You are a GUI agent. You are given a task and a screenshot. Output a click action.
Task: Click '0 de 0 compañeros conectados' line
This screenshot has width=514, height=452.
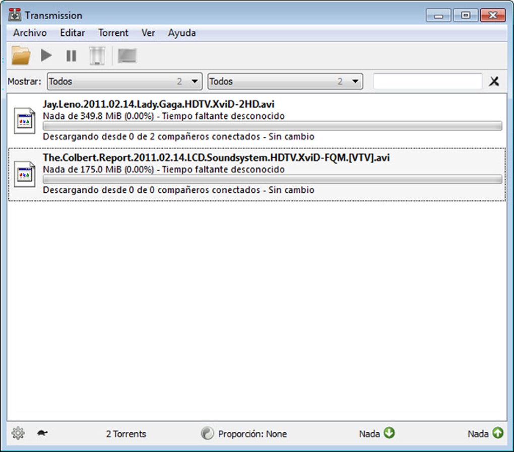(178, 190)
